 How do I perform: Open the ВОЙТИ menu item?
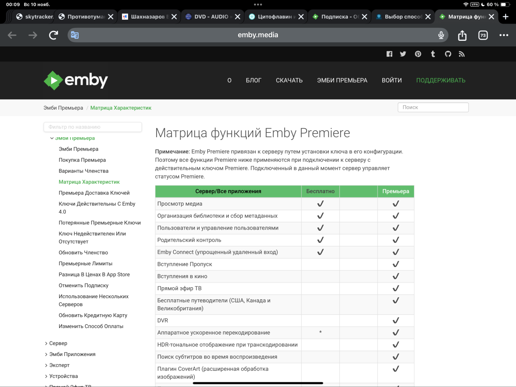coord(392,80)
